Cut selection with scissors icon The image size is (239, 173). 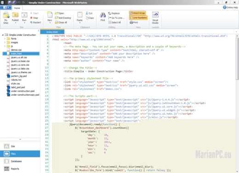tap(89, 13)
